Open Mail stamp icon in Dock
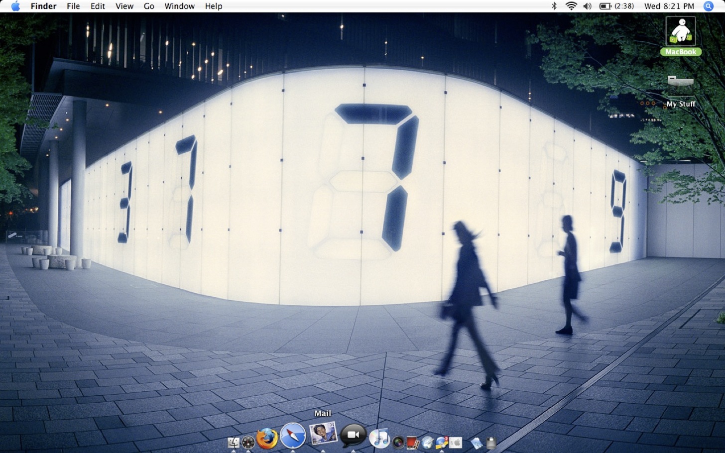Screen dimensions: 725x453 pos(323,434)
